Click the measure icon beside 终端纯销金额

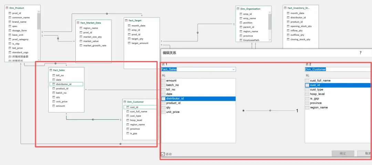10,57
